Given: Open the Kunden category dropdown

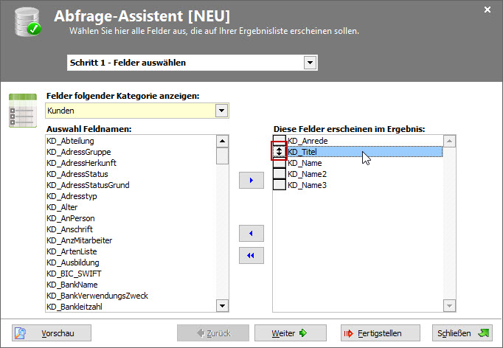Looking at the screenshot, I should click(220, 111).
